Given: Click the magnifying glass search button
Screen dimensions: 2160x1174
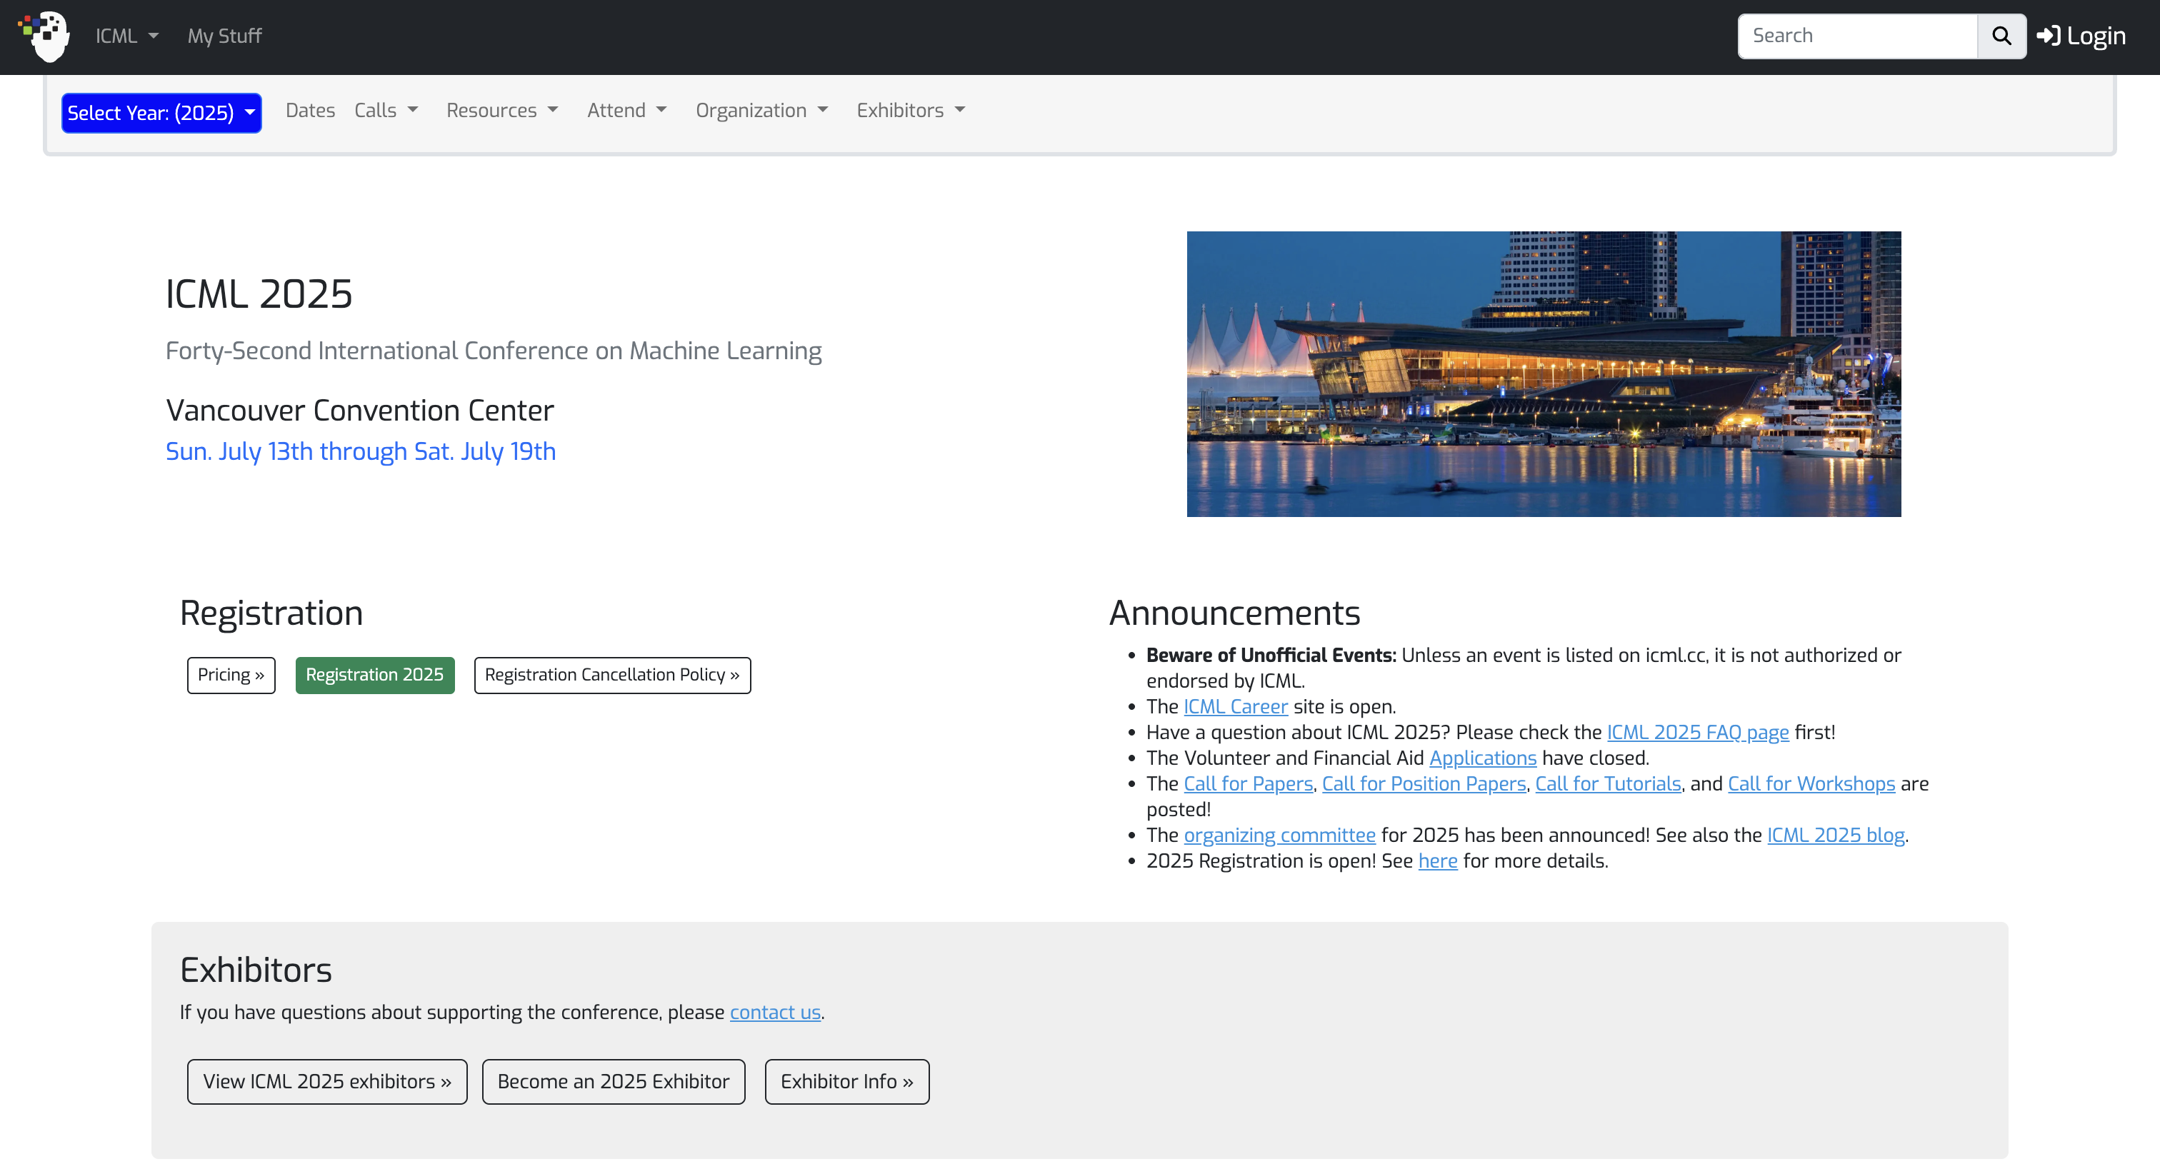Looking at the screenshot, I should pos(2001,36).
